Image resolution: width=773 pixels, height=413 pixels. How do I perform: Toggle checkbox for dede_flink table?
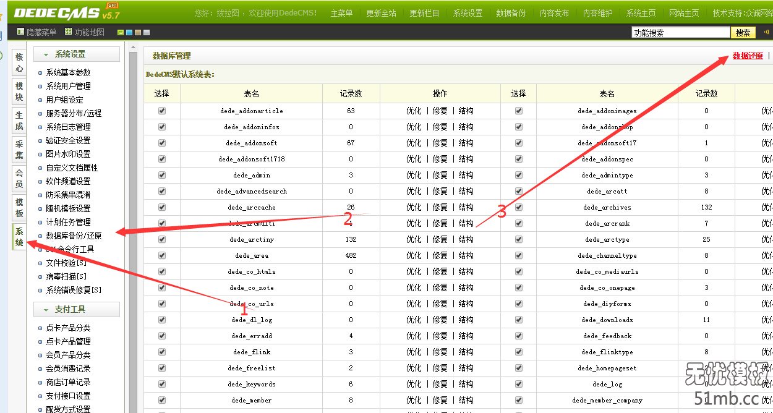tap(162, 352)
